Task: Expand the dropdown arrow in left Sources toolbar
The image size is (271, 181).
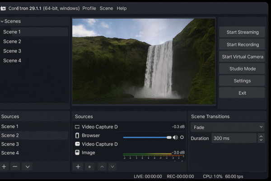Action: click(x=28, y=167)
